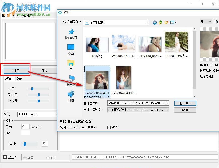Click the 库 libraries icon in sidebar

[71, 64]
